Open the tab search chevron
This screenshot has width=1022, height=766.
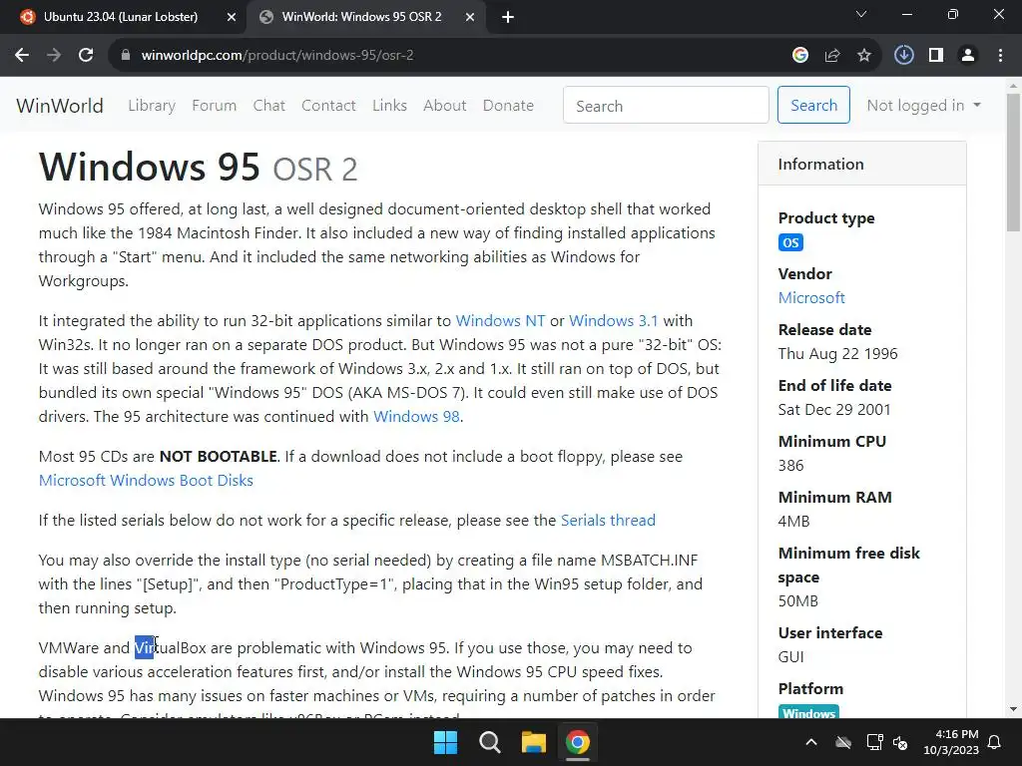(x=861, y=14)
